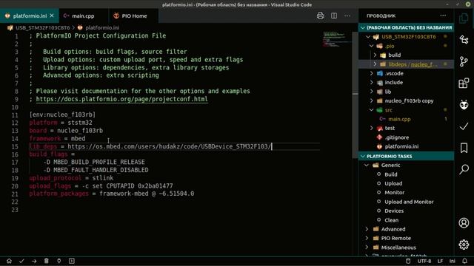Click the PlatformIO Home icon in status bar

[x=9, y=261]
